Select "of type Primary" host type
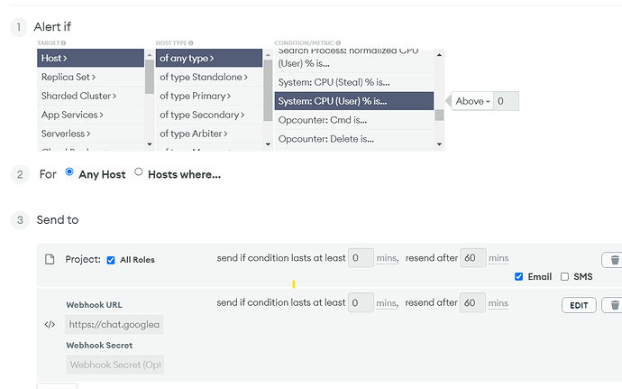622x389 pixels. click(x=196, y=96)
